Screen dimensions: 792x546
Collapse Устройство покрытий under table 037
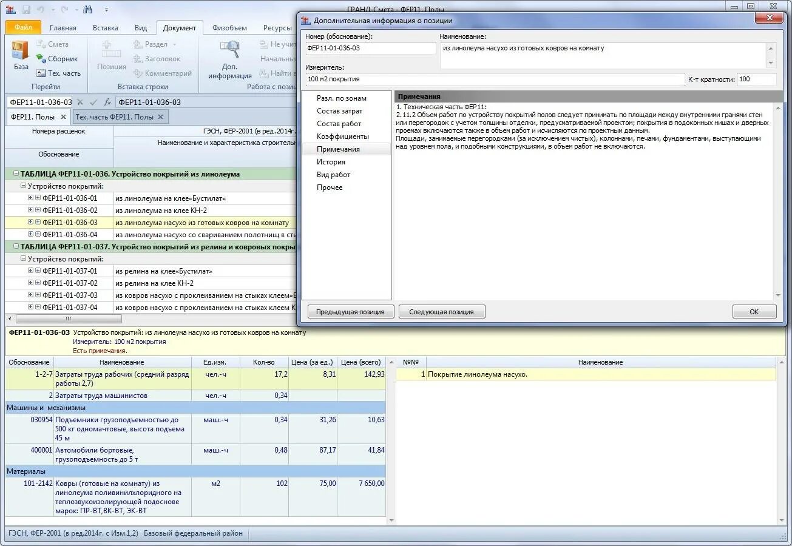click(x=24, y=258)
